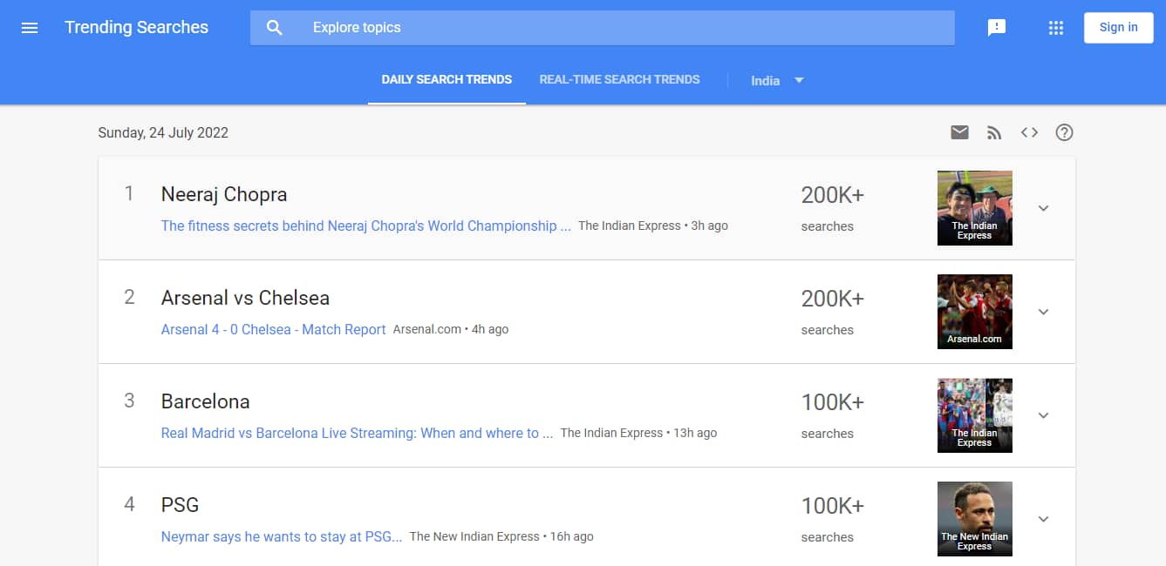Viewport: 1166px width, 566px height.
Task: Open the Neeraj Chopra fitness secrets article link
Action: pos(366,226)
